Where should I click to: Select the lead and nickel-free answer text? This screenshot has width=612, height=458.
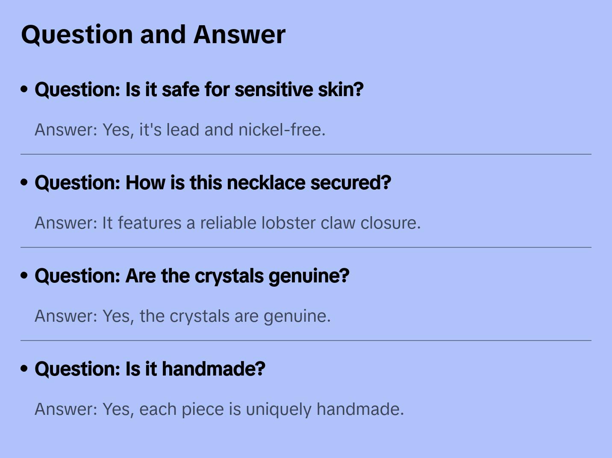coord(180,130)
